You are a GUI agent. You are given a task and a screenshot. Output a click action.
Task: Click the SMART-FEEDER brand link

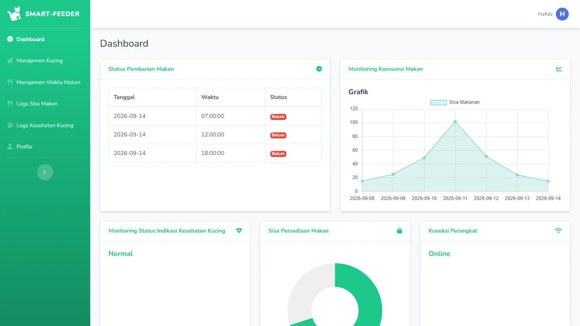[x=43, y=14]
